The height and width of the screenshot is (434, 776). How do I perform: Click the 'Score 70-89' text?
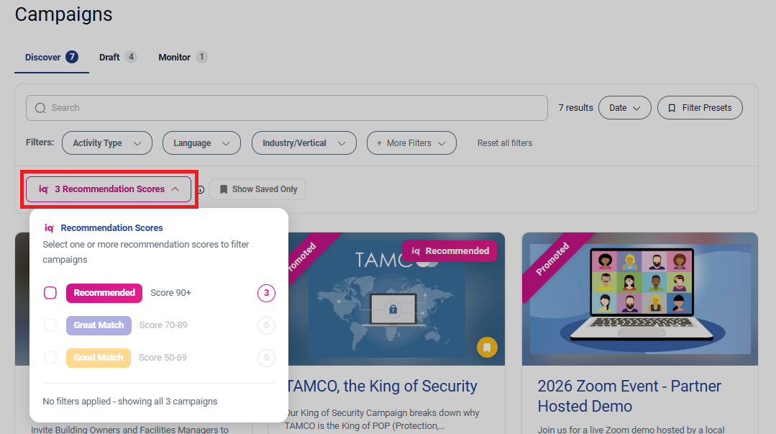point(163,325)
